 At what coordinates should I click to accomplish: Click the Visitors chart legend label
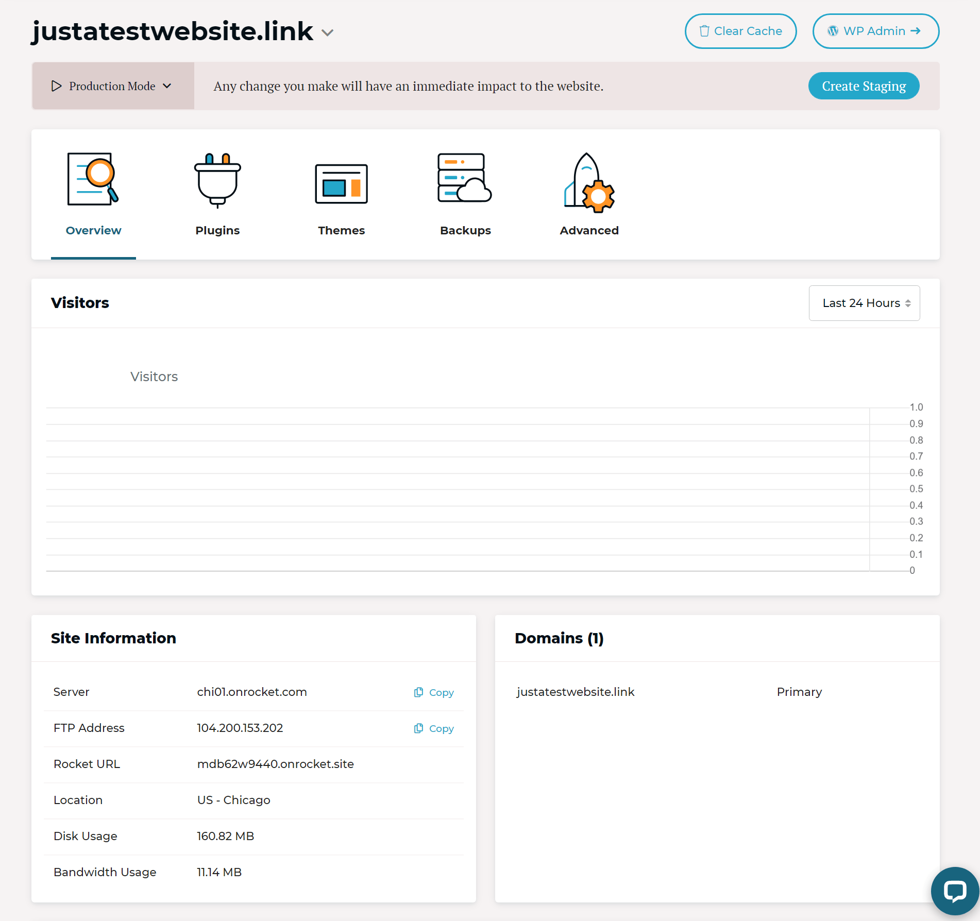click(x=154, y=377)
